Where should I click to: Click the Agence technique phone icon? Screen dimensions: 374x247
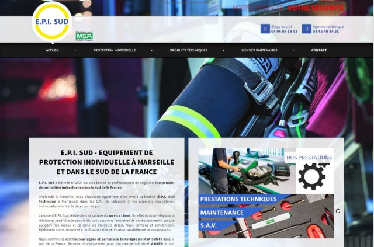click(306, 29)
